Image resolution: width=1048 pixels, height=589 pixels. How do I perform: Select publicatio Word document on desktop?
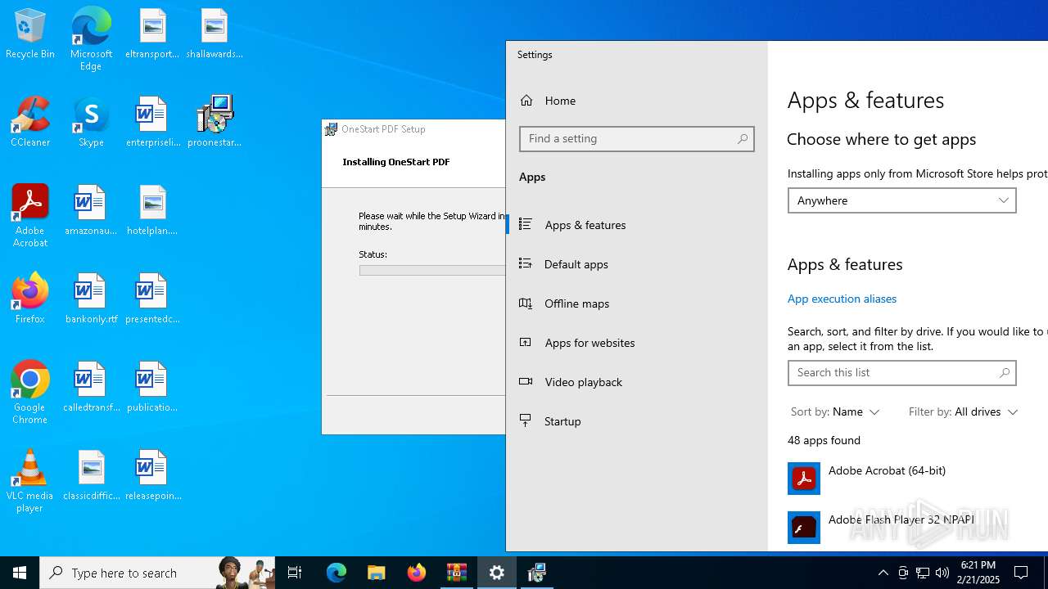pyautogui.click(x=152, y=387)
